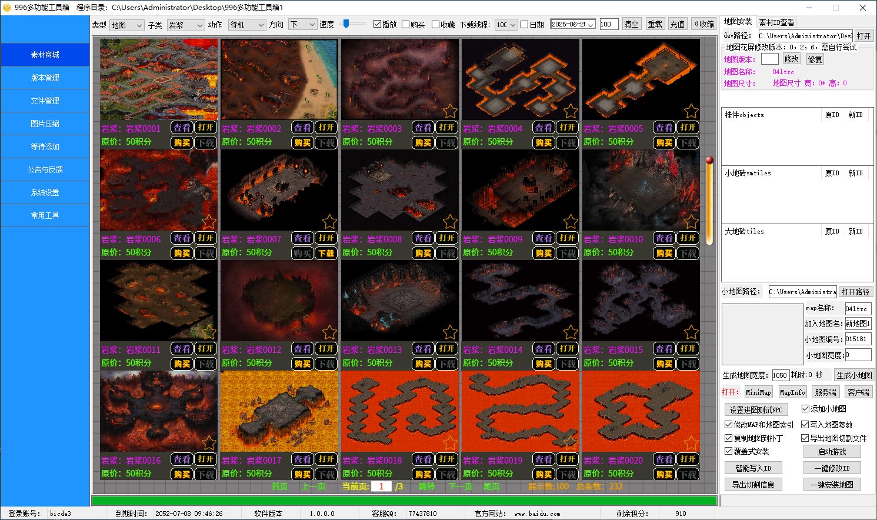877x520 pixels.
Task: Click the star on 岩浆0012 thumbnail
Action: coord(329,332)
